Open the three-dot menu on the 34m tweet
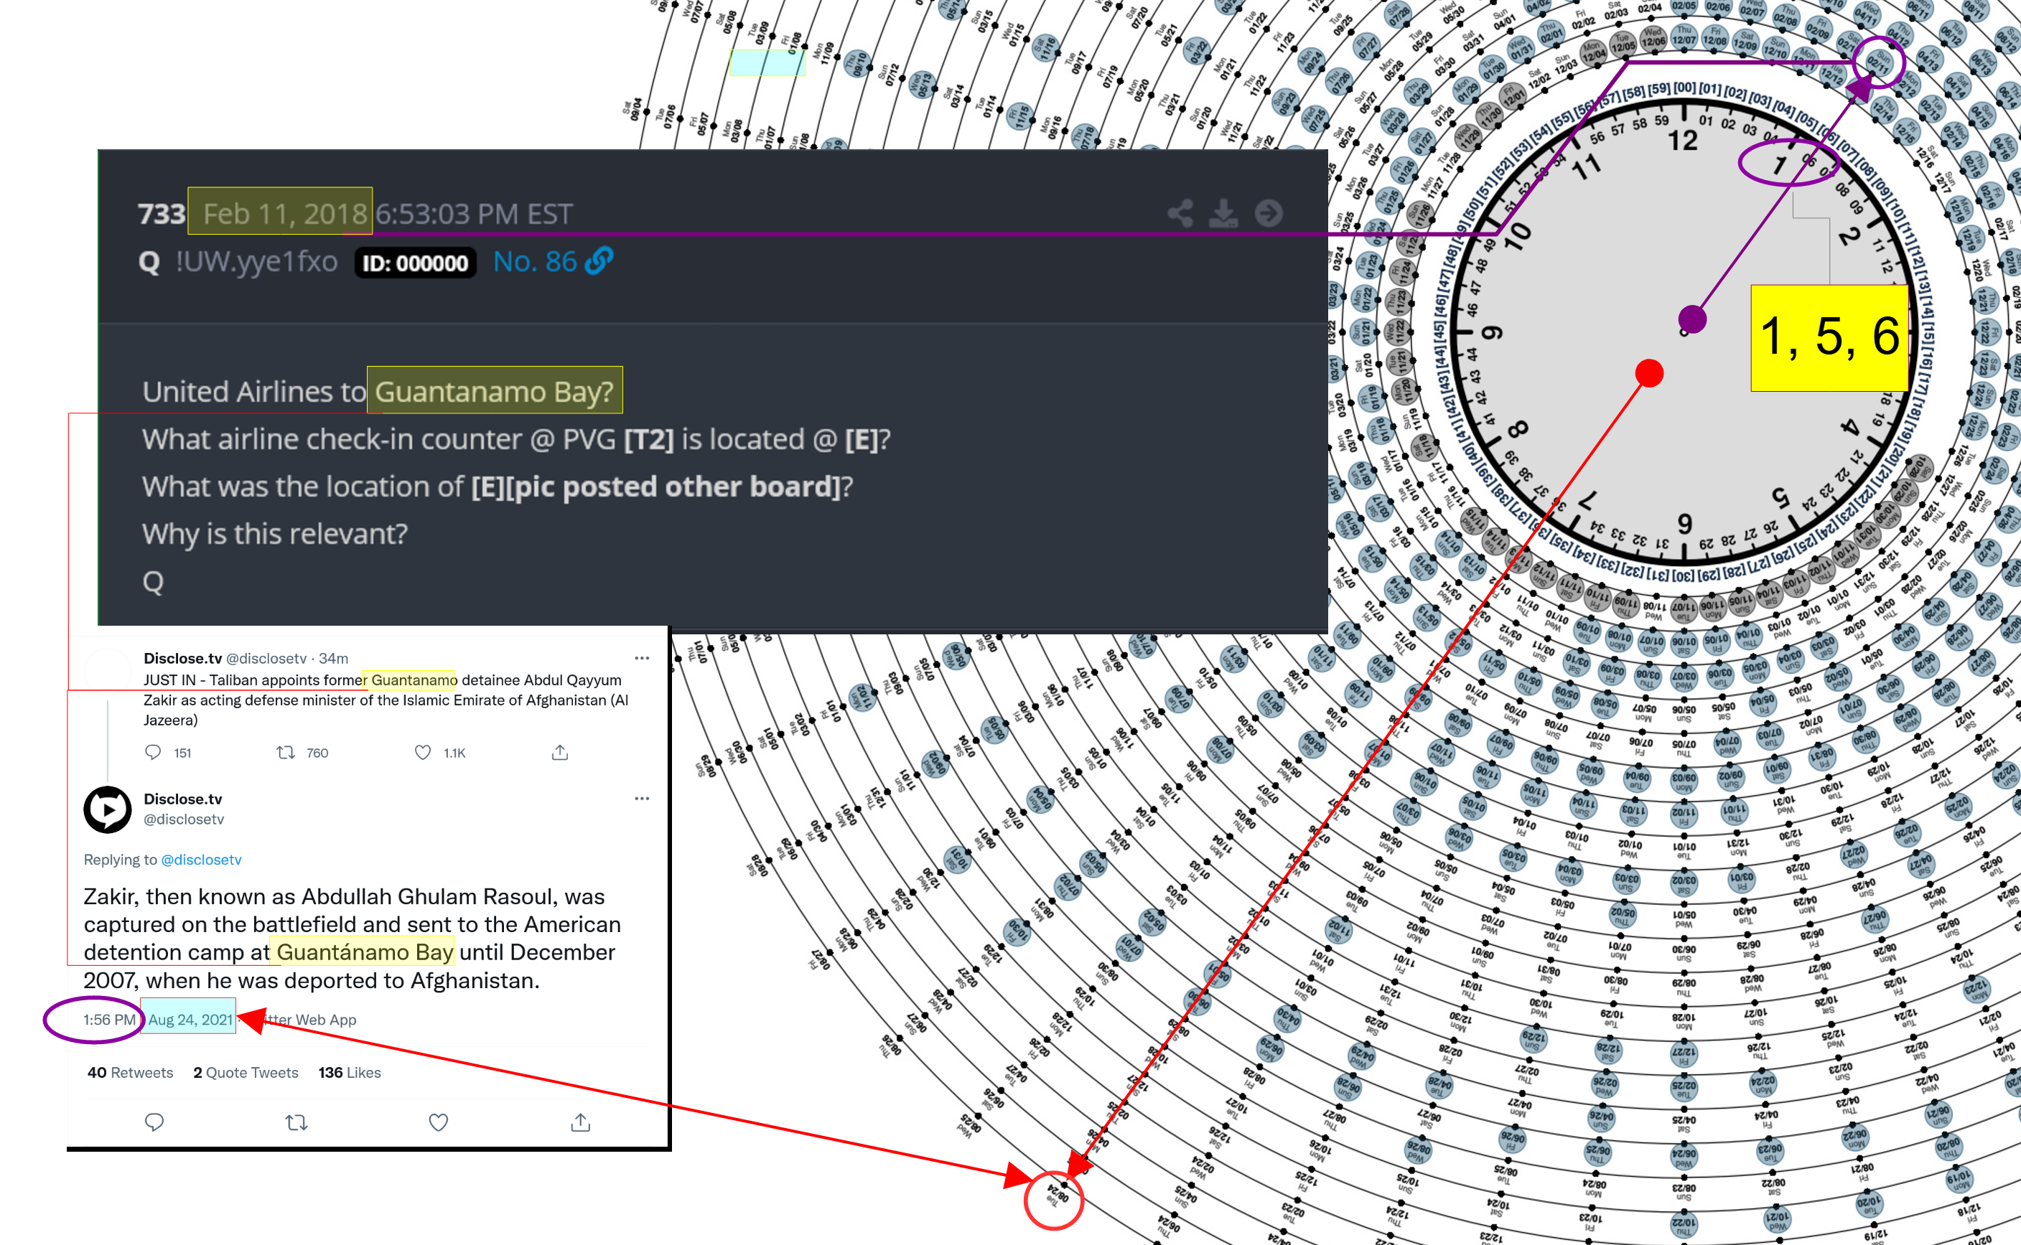The height and width of the screenshot is (1245, 2021). pyautogui.click(x=642, y=658)
